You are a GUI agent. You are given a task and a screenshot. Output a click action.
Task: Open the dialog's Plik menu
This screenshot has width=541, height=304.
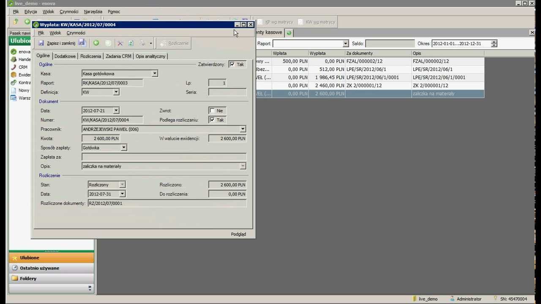(x=41, y=33)
